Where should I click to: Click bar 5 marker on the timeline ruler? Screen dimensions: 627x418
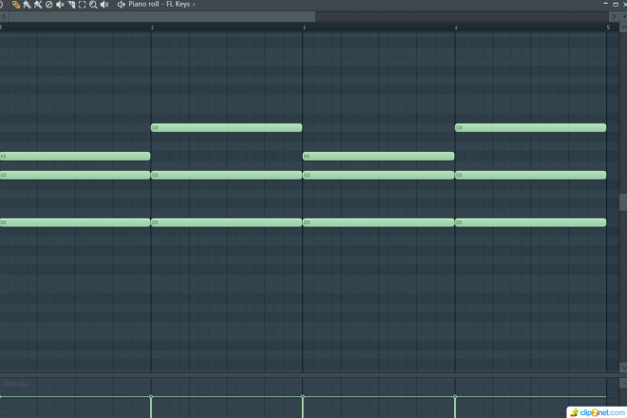click(x=608, y=28)
